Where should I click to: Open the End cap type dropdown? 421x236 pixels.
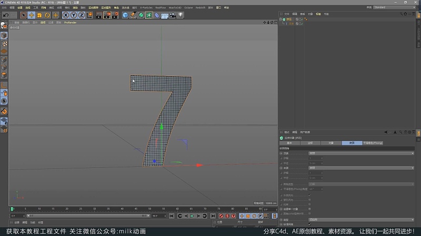point(361,168)
